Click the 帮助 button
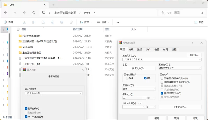The height and width of the screenshot is (120, 208). tap(196, 118)
